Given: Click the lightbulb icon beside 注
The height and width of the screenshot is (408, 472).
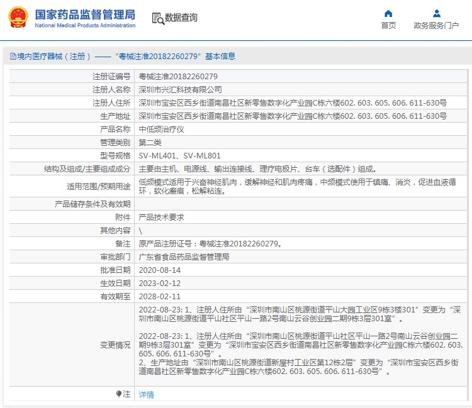Looking at the screenshot, I should pos(118,394).
